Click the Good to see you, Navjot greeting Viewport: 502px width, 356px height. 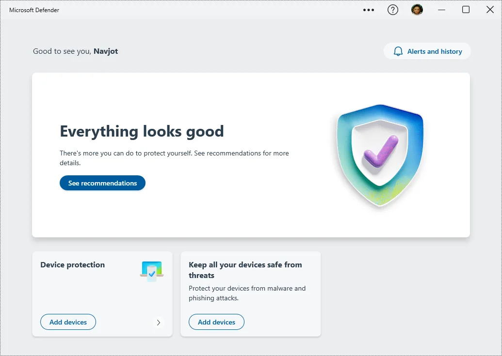click(x=76, y=51)
